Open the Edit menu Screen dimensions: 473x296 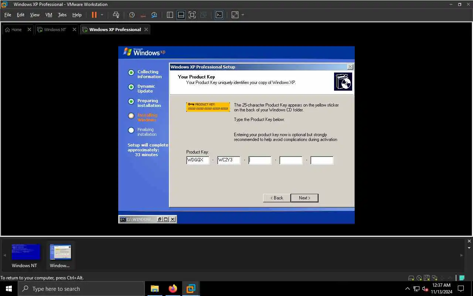click(21, 15)
